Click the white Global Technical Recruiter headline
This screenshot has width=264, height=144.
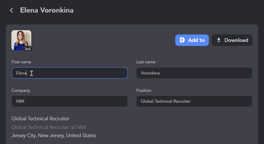(x=40, y=119)
